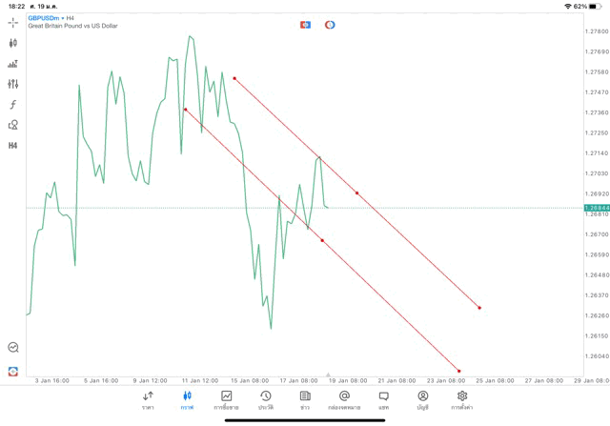Tap the upper red trendline's middle anchor point
This screenshot has height=426, width=610.
357,193
